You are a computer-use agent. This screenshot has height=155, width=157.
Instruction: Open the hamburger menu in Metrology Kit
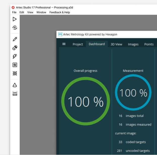click(x=64, y=44)
